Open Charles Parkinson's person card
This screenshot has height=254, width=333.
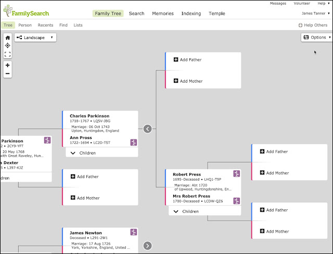point(89,116)
